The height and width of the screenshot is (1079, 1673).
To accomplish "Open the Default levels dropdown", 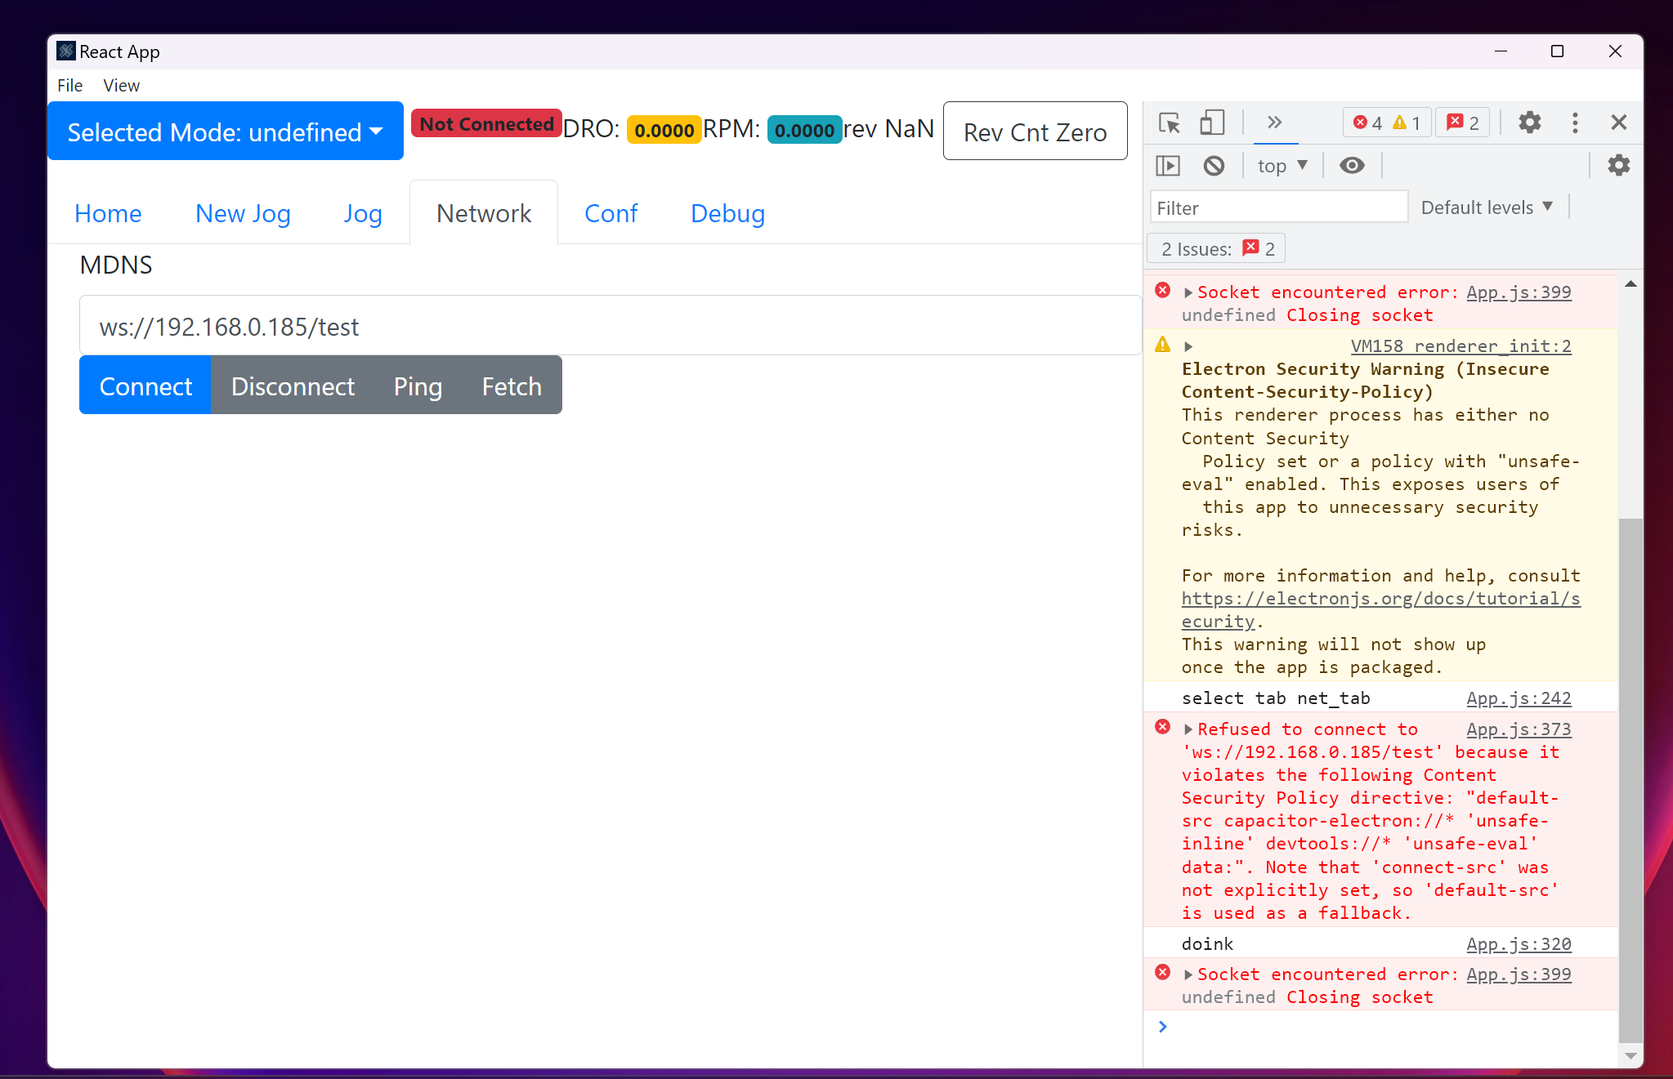I will point(1486,207).
